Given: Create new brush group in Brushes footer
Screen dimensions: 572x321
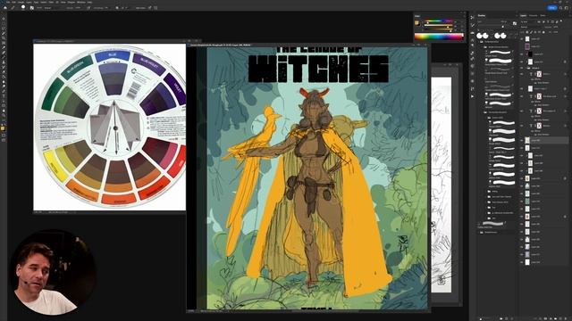Looking at the screenshot, I should [x=501, y=319].
